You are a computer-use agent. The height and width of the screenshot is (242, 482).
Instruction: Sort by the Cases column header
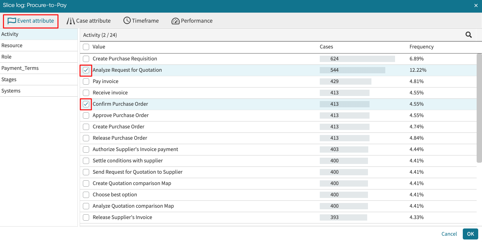[326, 47]
